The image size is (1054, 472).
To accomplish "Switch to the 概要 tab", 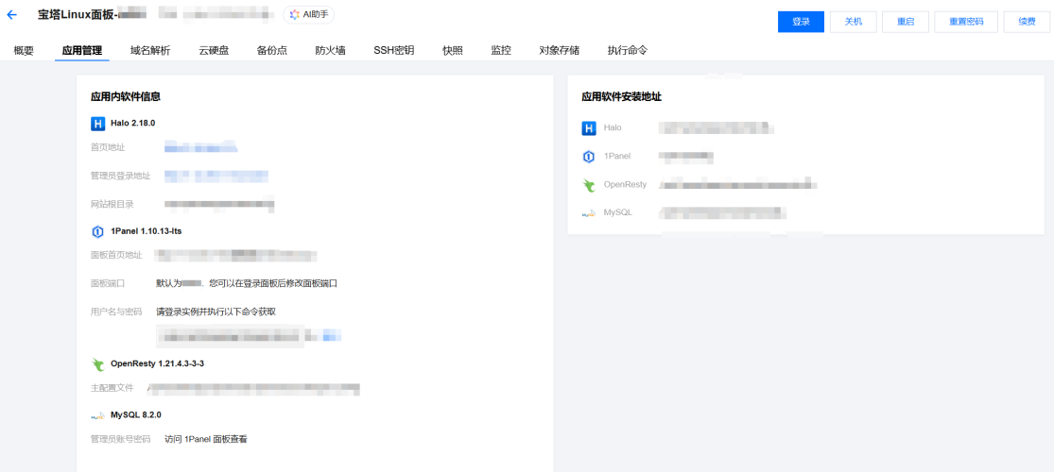I will pos(24,50).
